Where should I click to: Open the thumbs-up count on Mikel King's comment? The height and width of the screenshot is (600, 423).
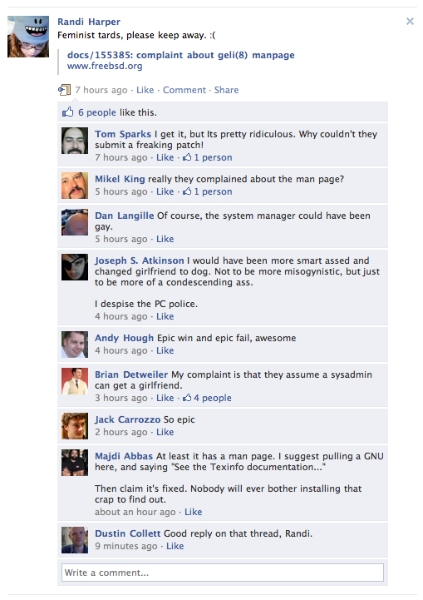tap(208, 191)
